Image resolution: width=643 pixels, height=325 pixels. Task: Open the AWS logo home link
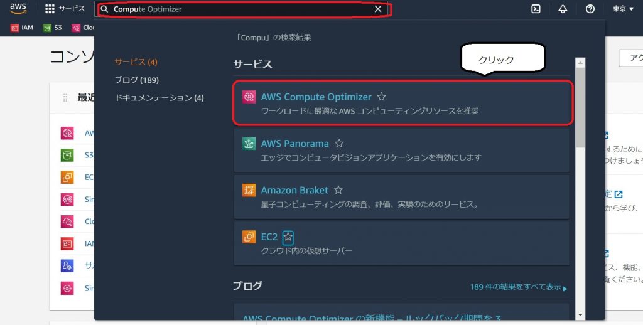[18, 9]
